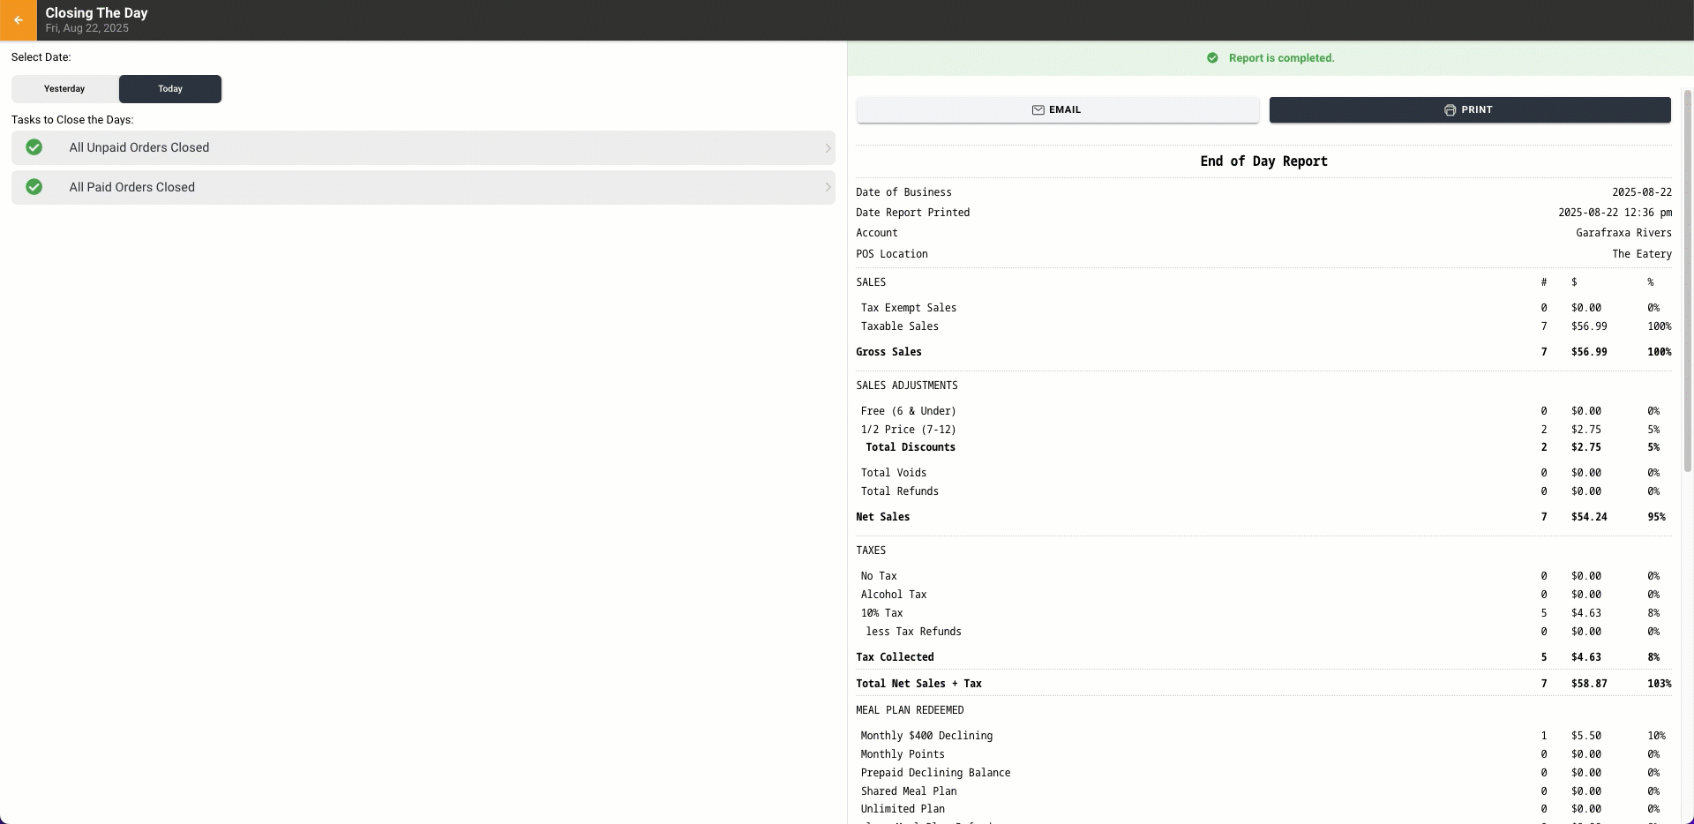Click green checkmark beside All Paid Orders Closed
Screen dimensions: 1694x824
pos(34,187)
